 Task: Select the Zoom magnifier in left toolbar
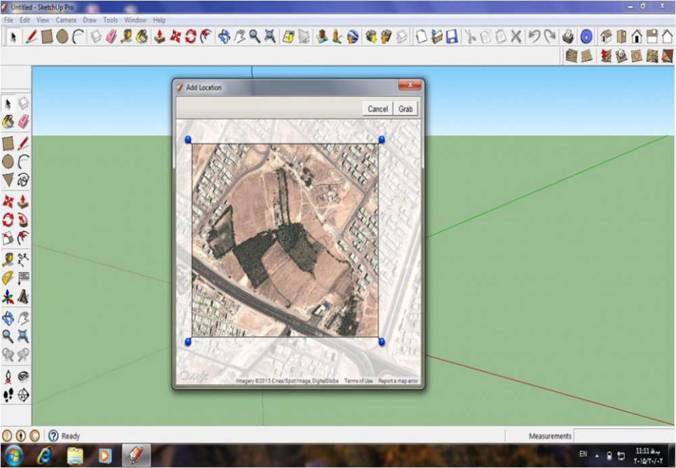click(x=8, y=336)
